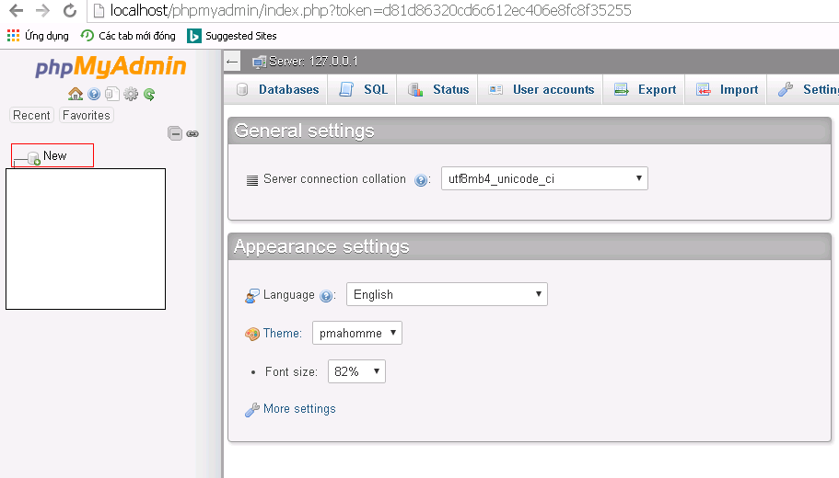Click the browser reload page icon

click(70, 11)
